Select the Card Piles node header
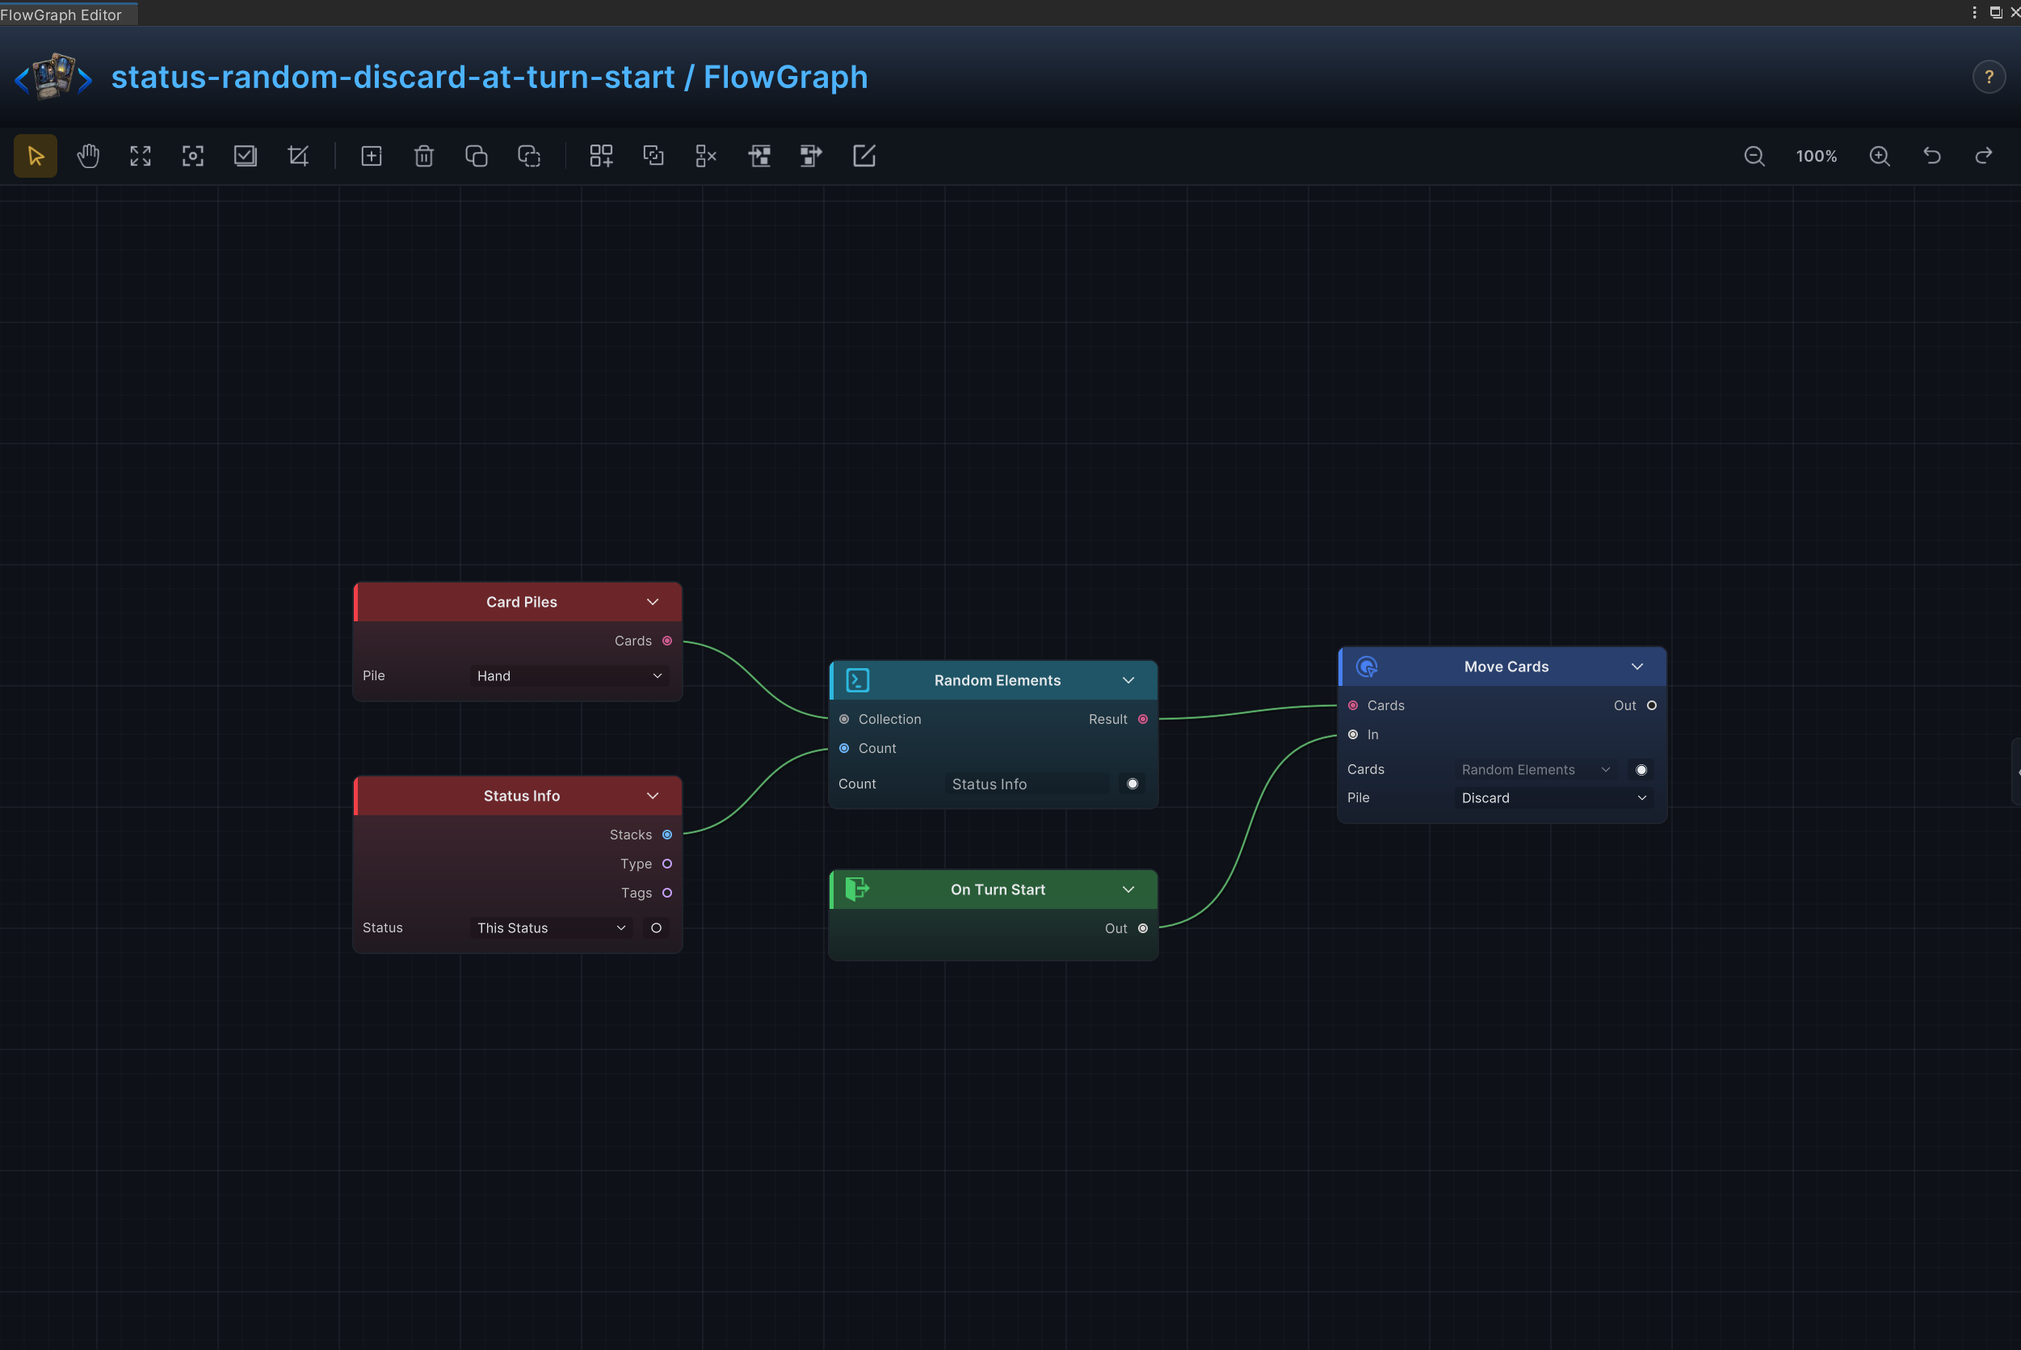The height and width of the screenshot is (1350, 2021). coord(518,602)
